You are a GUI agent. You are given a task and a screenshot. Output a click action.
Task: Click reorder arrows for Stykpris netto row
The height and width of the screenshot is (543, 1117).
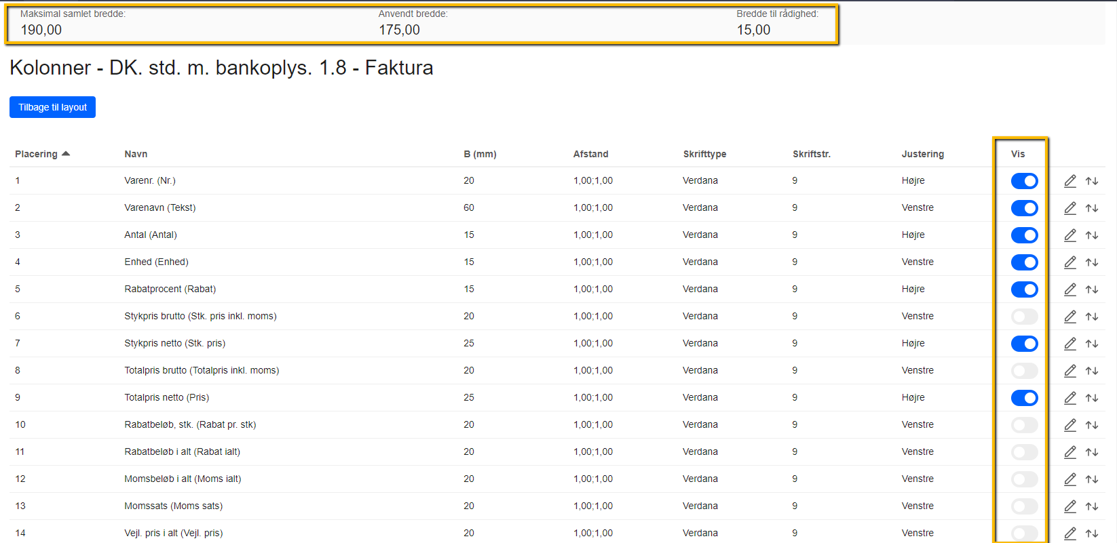[1091, 344]
